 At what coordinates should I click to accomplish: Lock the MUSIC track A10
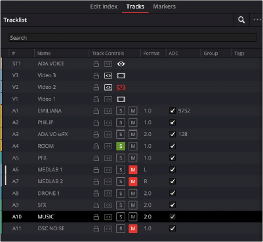tap(96, 217)
